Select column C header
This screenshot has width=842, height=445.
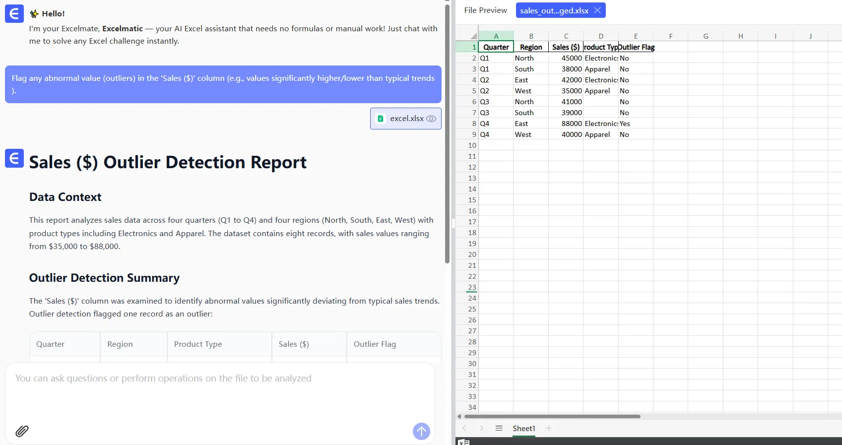[x=566, y=36]
